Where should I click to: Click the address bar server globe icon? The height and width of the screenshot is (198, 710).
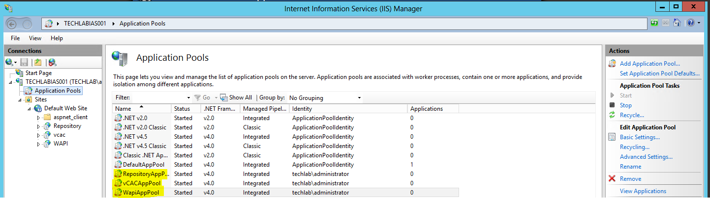(x=49, y=24)
